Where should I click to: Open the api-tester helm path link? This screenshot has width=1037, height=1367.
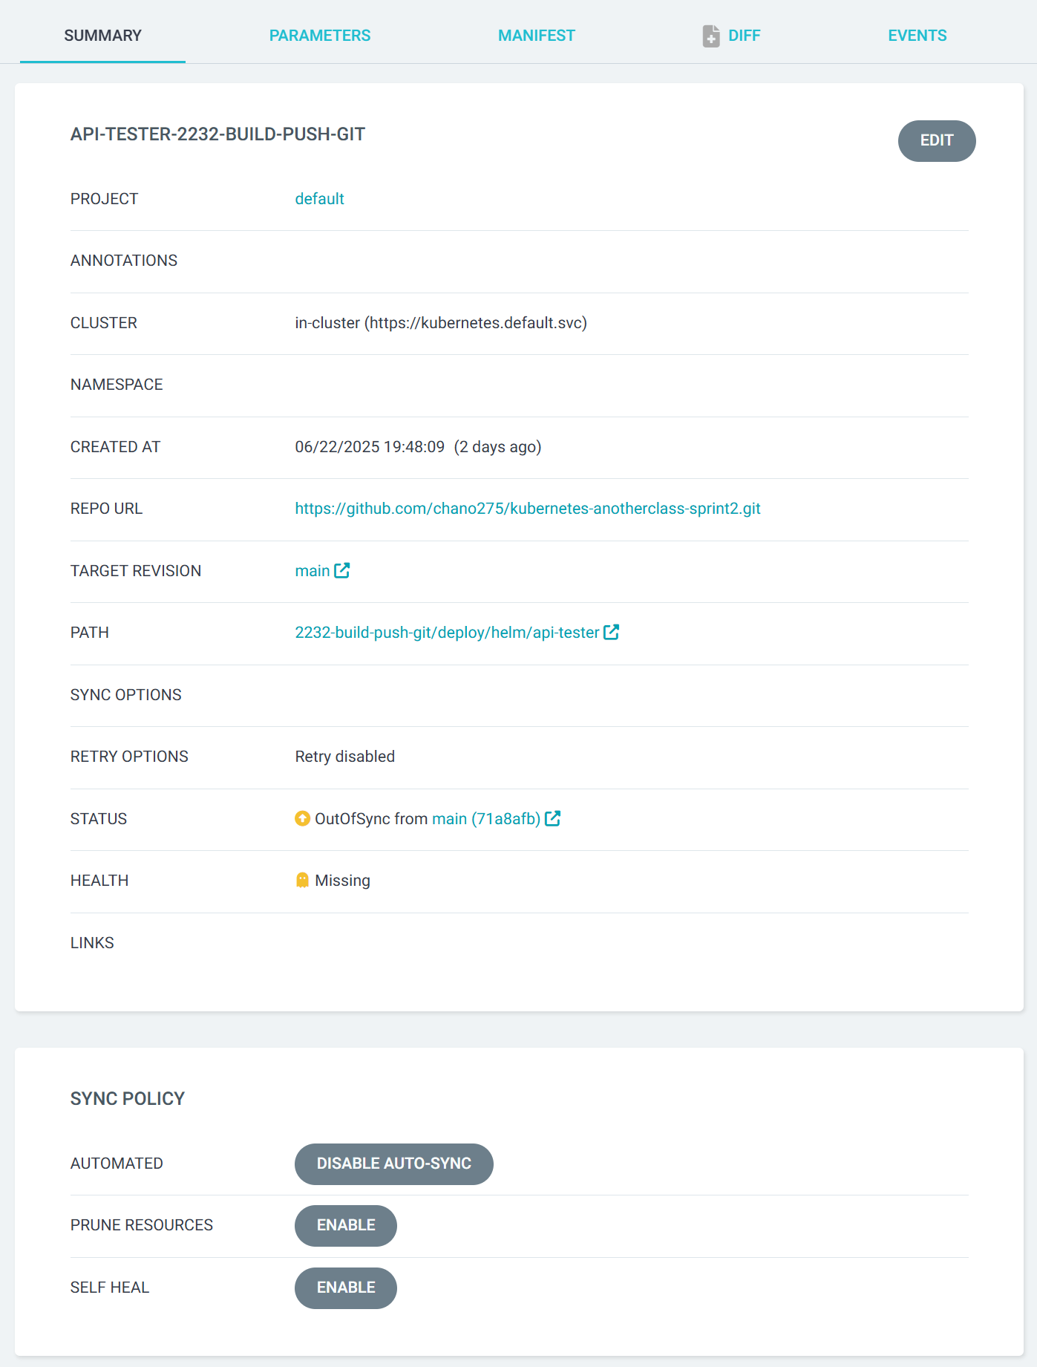pos(446,633)
